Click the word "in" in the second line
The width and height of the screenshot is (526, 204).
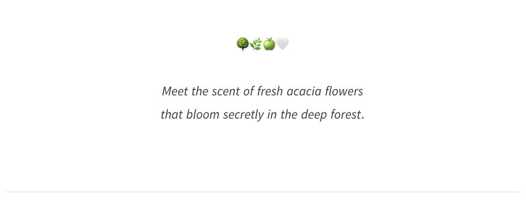pyautogui.click(x=272, y=114)
